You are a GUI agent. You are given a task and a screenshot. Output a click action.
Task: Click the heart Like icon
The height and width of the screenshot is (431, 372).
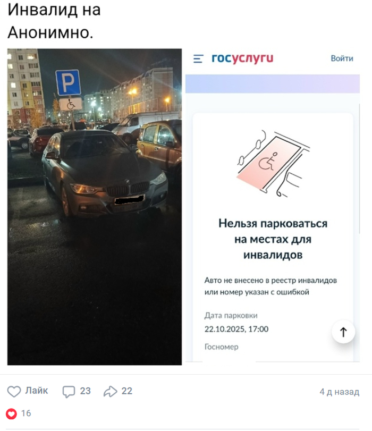click(14, 391)
